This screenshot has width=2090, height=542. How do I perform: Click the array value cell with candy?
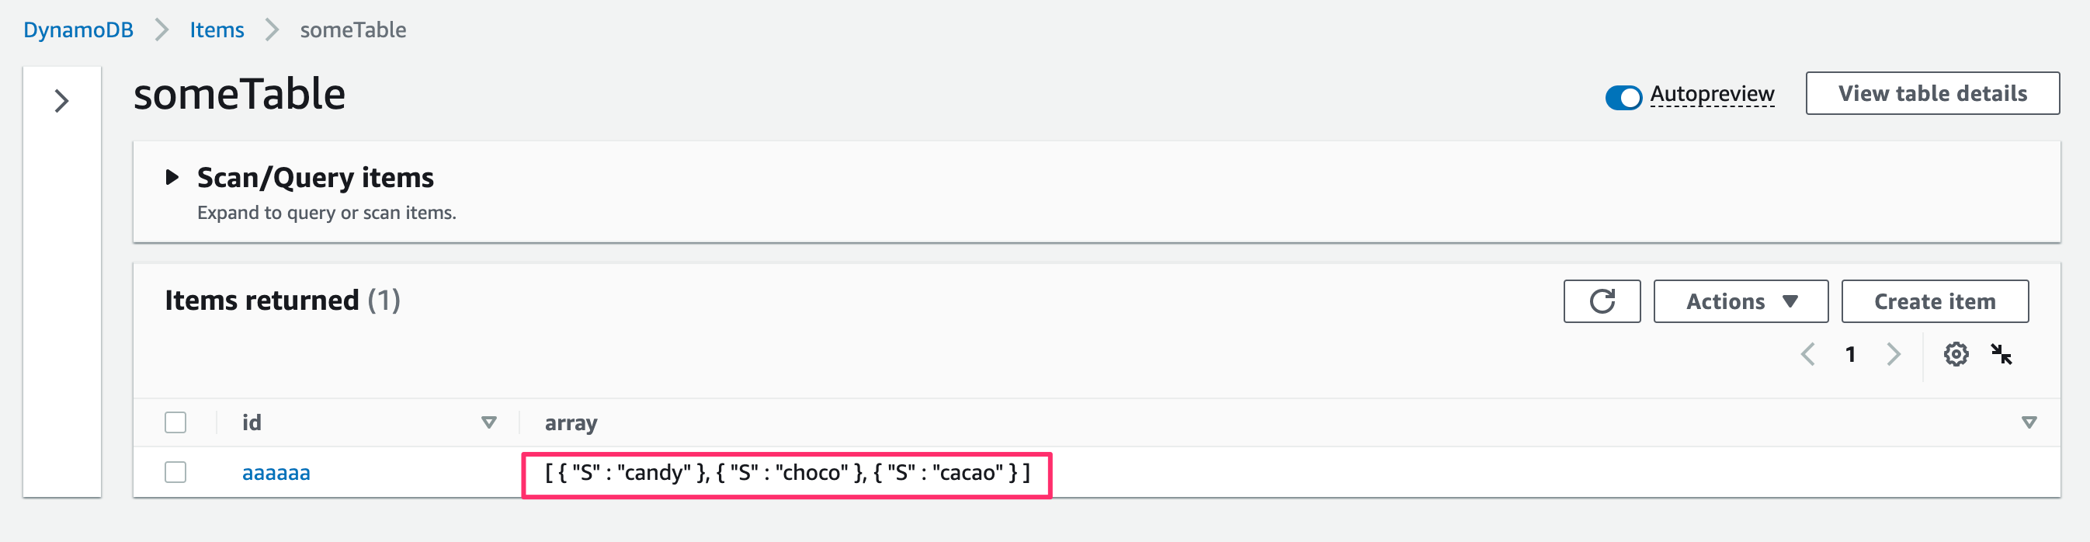(786, 473)
